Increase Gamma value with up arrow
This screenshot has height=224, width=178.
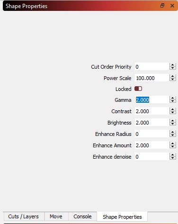(173, 98)
